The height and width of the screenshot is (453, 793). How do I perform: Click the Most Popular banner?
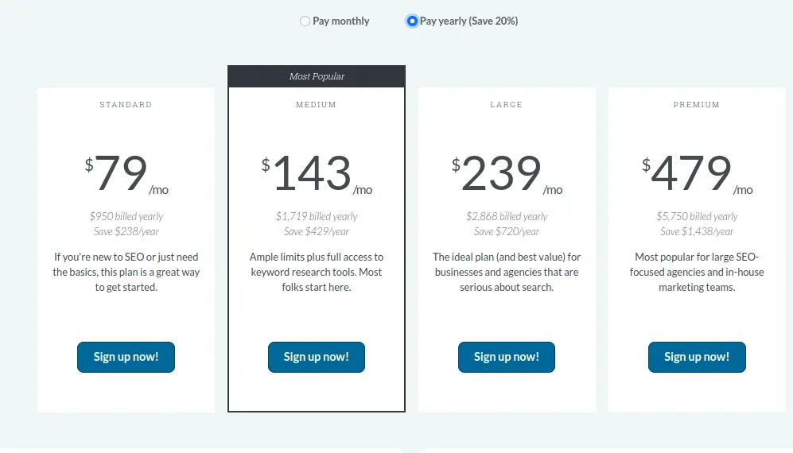pos(317,76)
